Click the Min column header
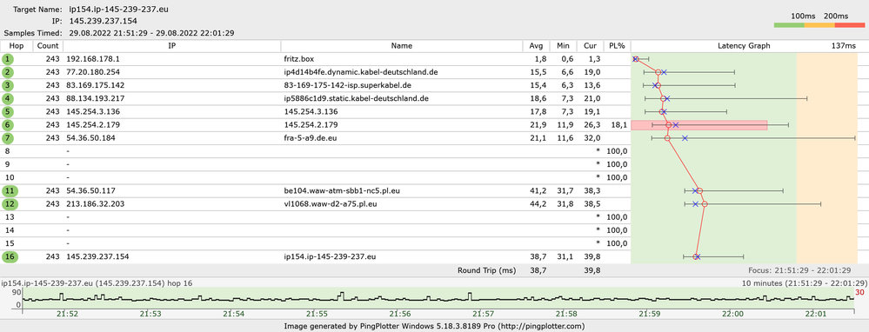This screenshot has width=869, height=332. point(563,46)
